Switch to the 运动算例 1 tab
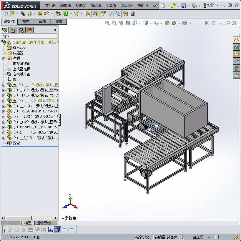This screenshot has height=241, width=241. coord(46,223)
